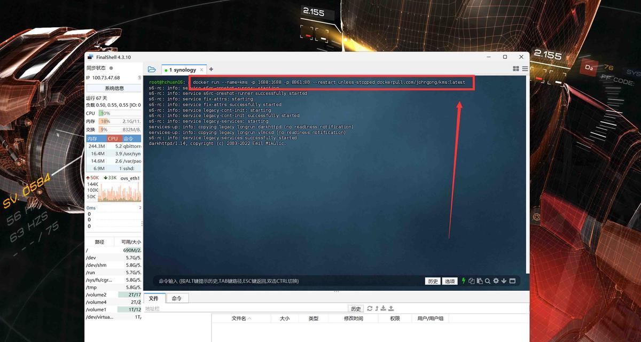Viewport: 641px width, 342px height.
Task: Select the /dev/virtua... disk row
Action: point(114,317)
